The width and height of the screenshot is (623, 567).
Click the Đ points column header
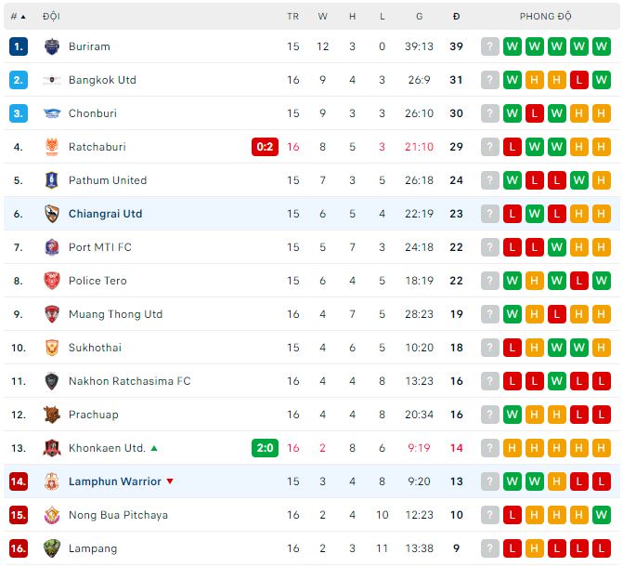tap(456, 17)
